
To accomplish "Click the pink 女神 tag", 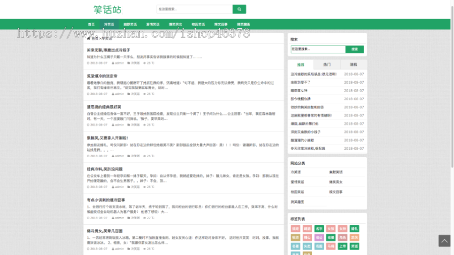I will pyautogui.click(x=343, y=229).
